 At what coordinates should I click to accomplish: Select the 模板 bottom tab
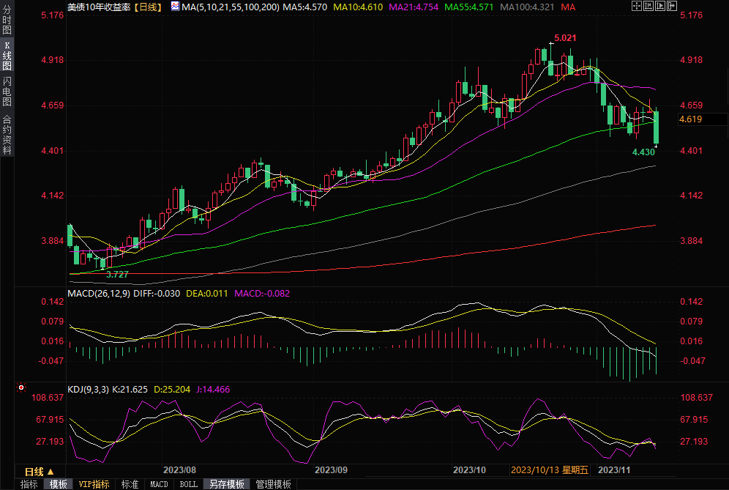(x=59, y=484)
